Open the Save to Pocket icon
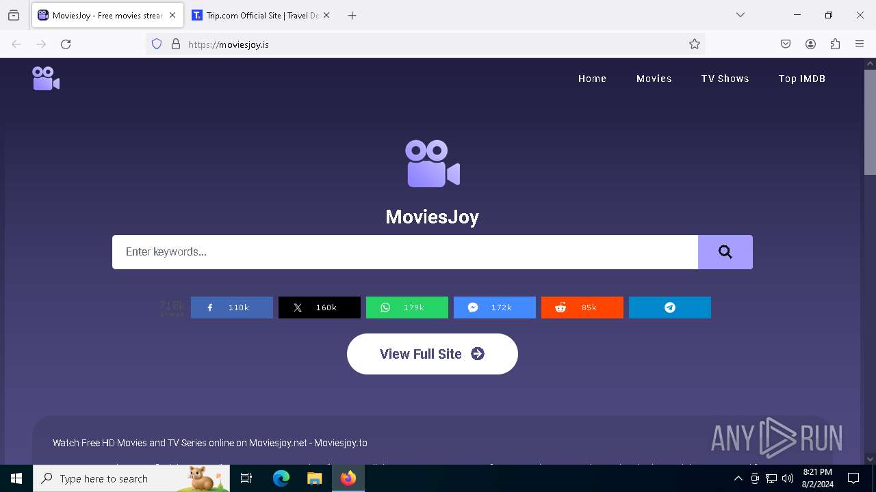Screen dimensions: 876x492 [x=786, y=44]
